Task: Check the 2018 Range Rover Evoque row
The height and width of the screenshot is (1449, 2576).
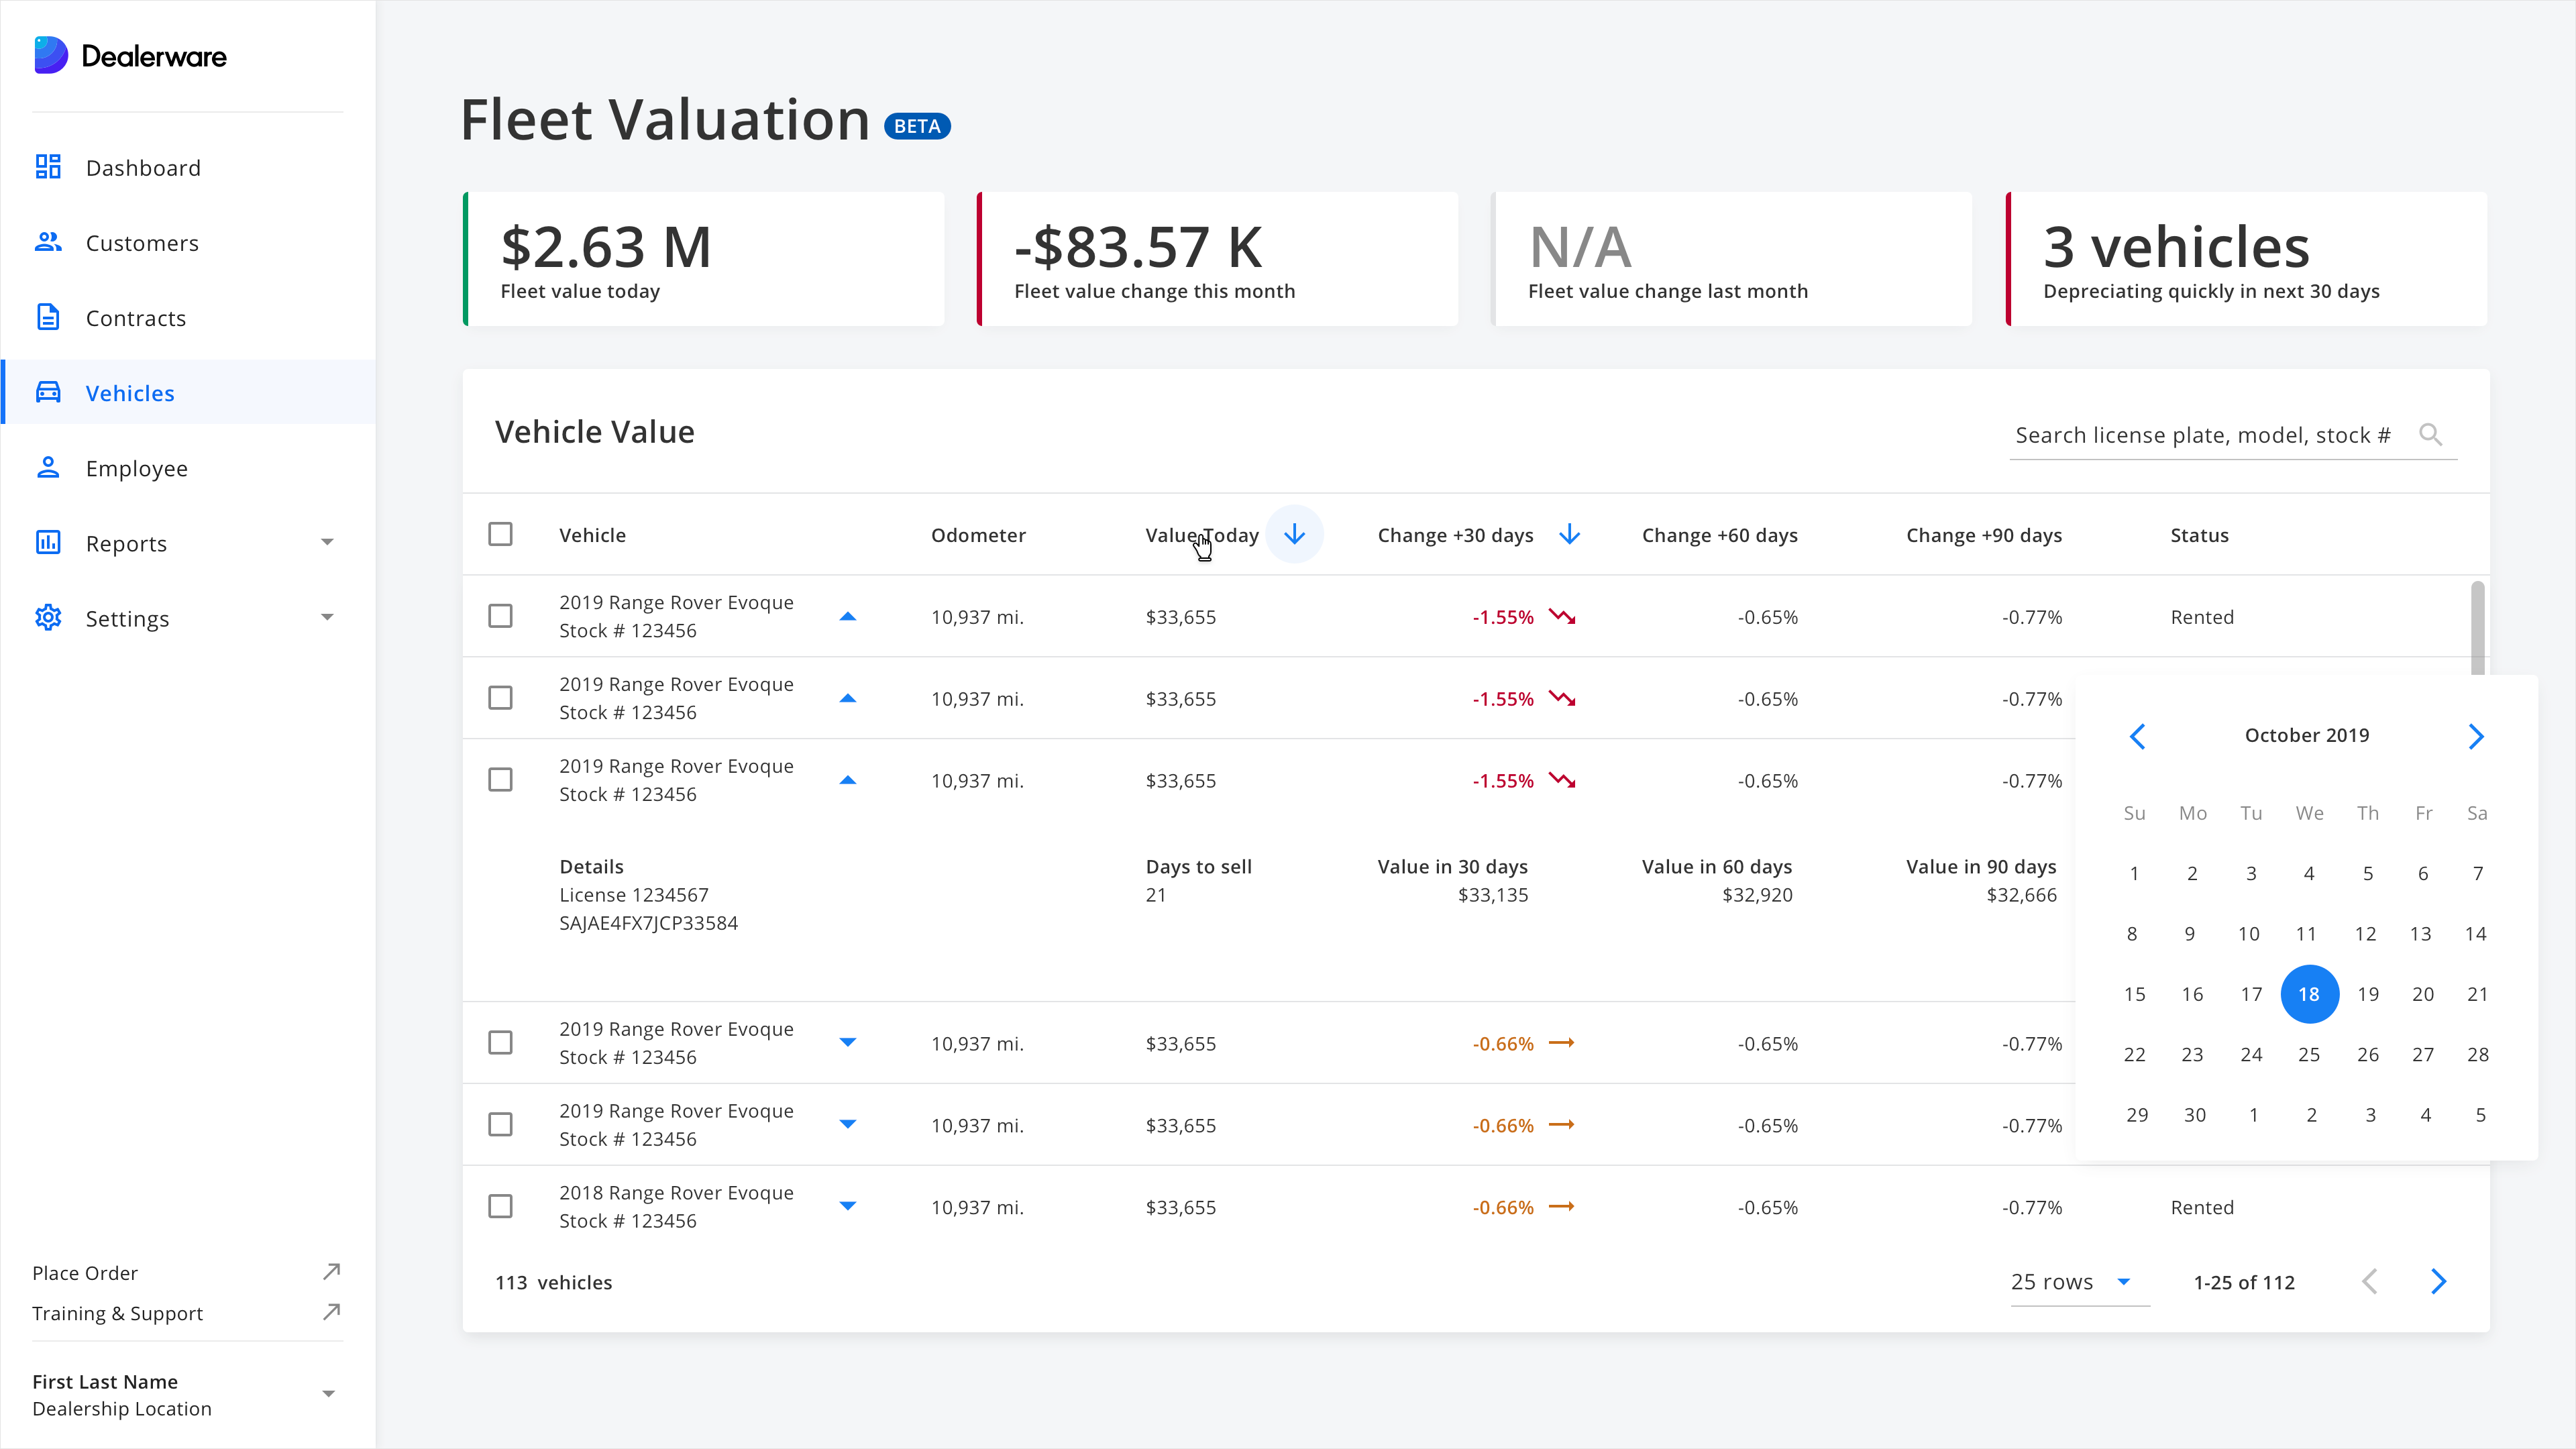Action: 500,1207
